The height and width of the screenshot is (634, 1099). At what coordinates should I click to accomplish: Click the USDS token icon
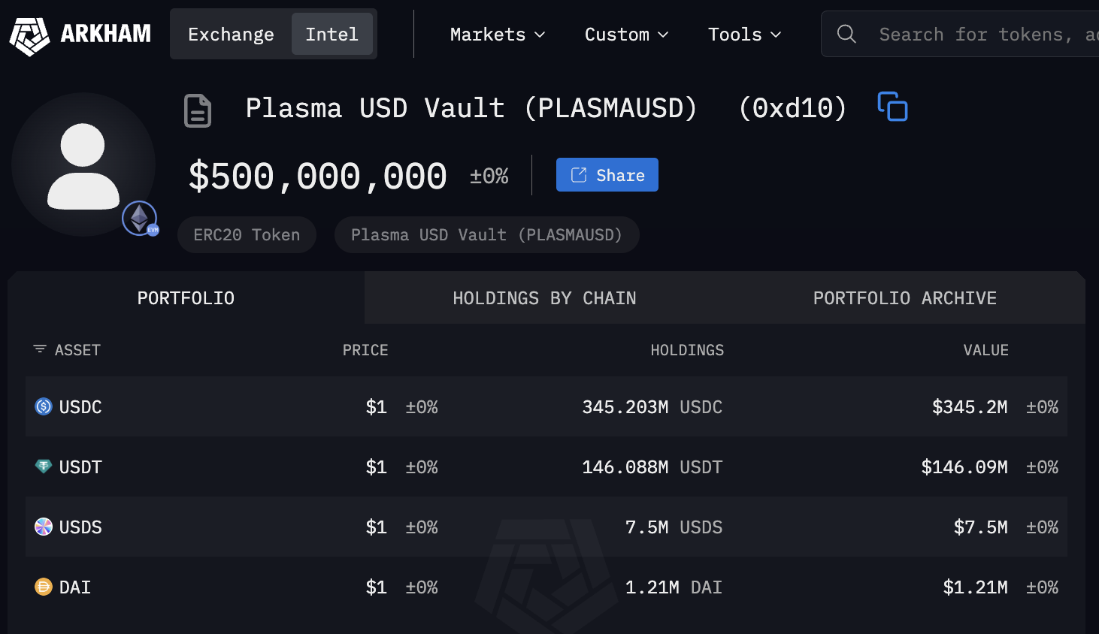point(43,527)
